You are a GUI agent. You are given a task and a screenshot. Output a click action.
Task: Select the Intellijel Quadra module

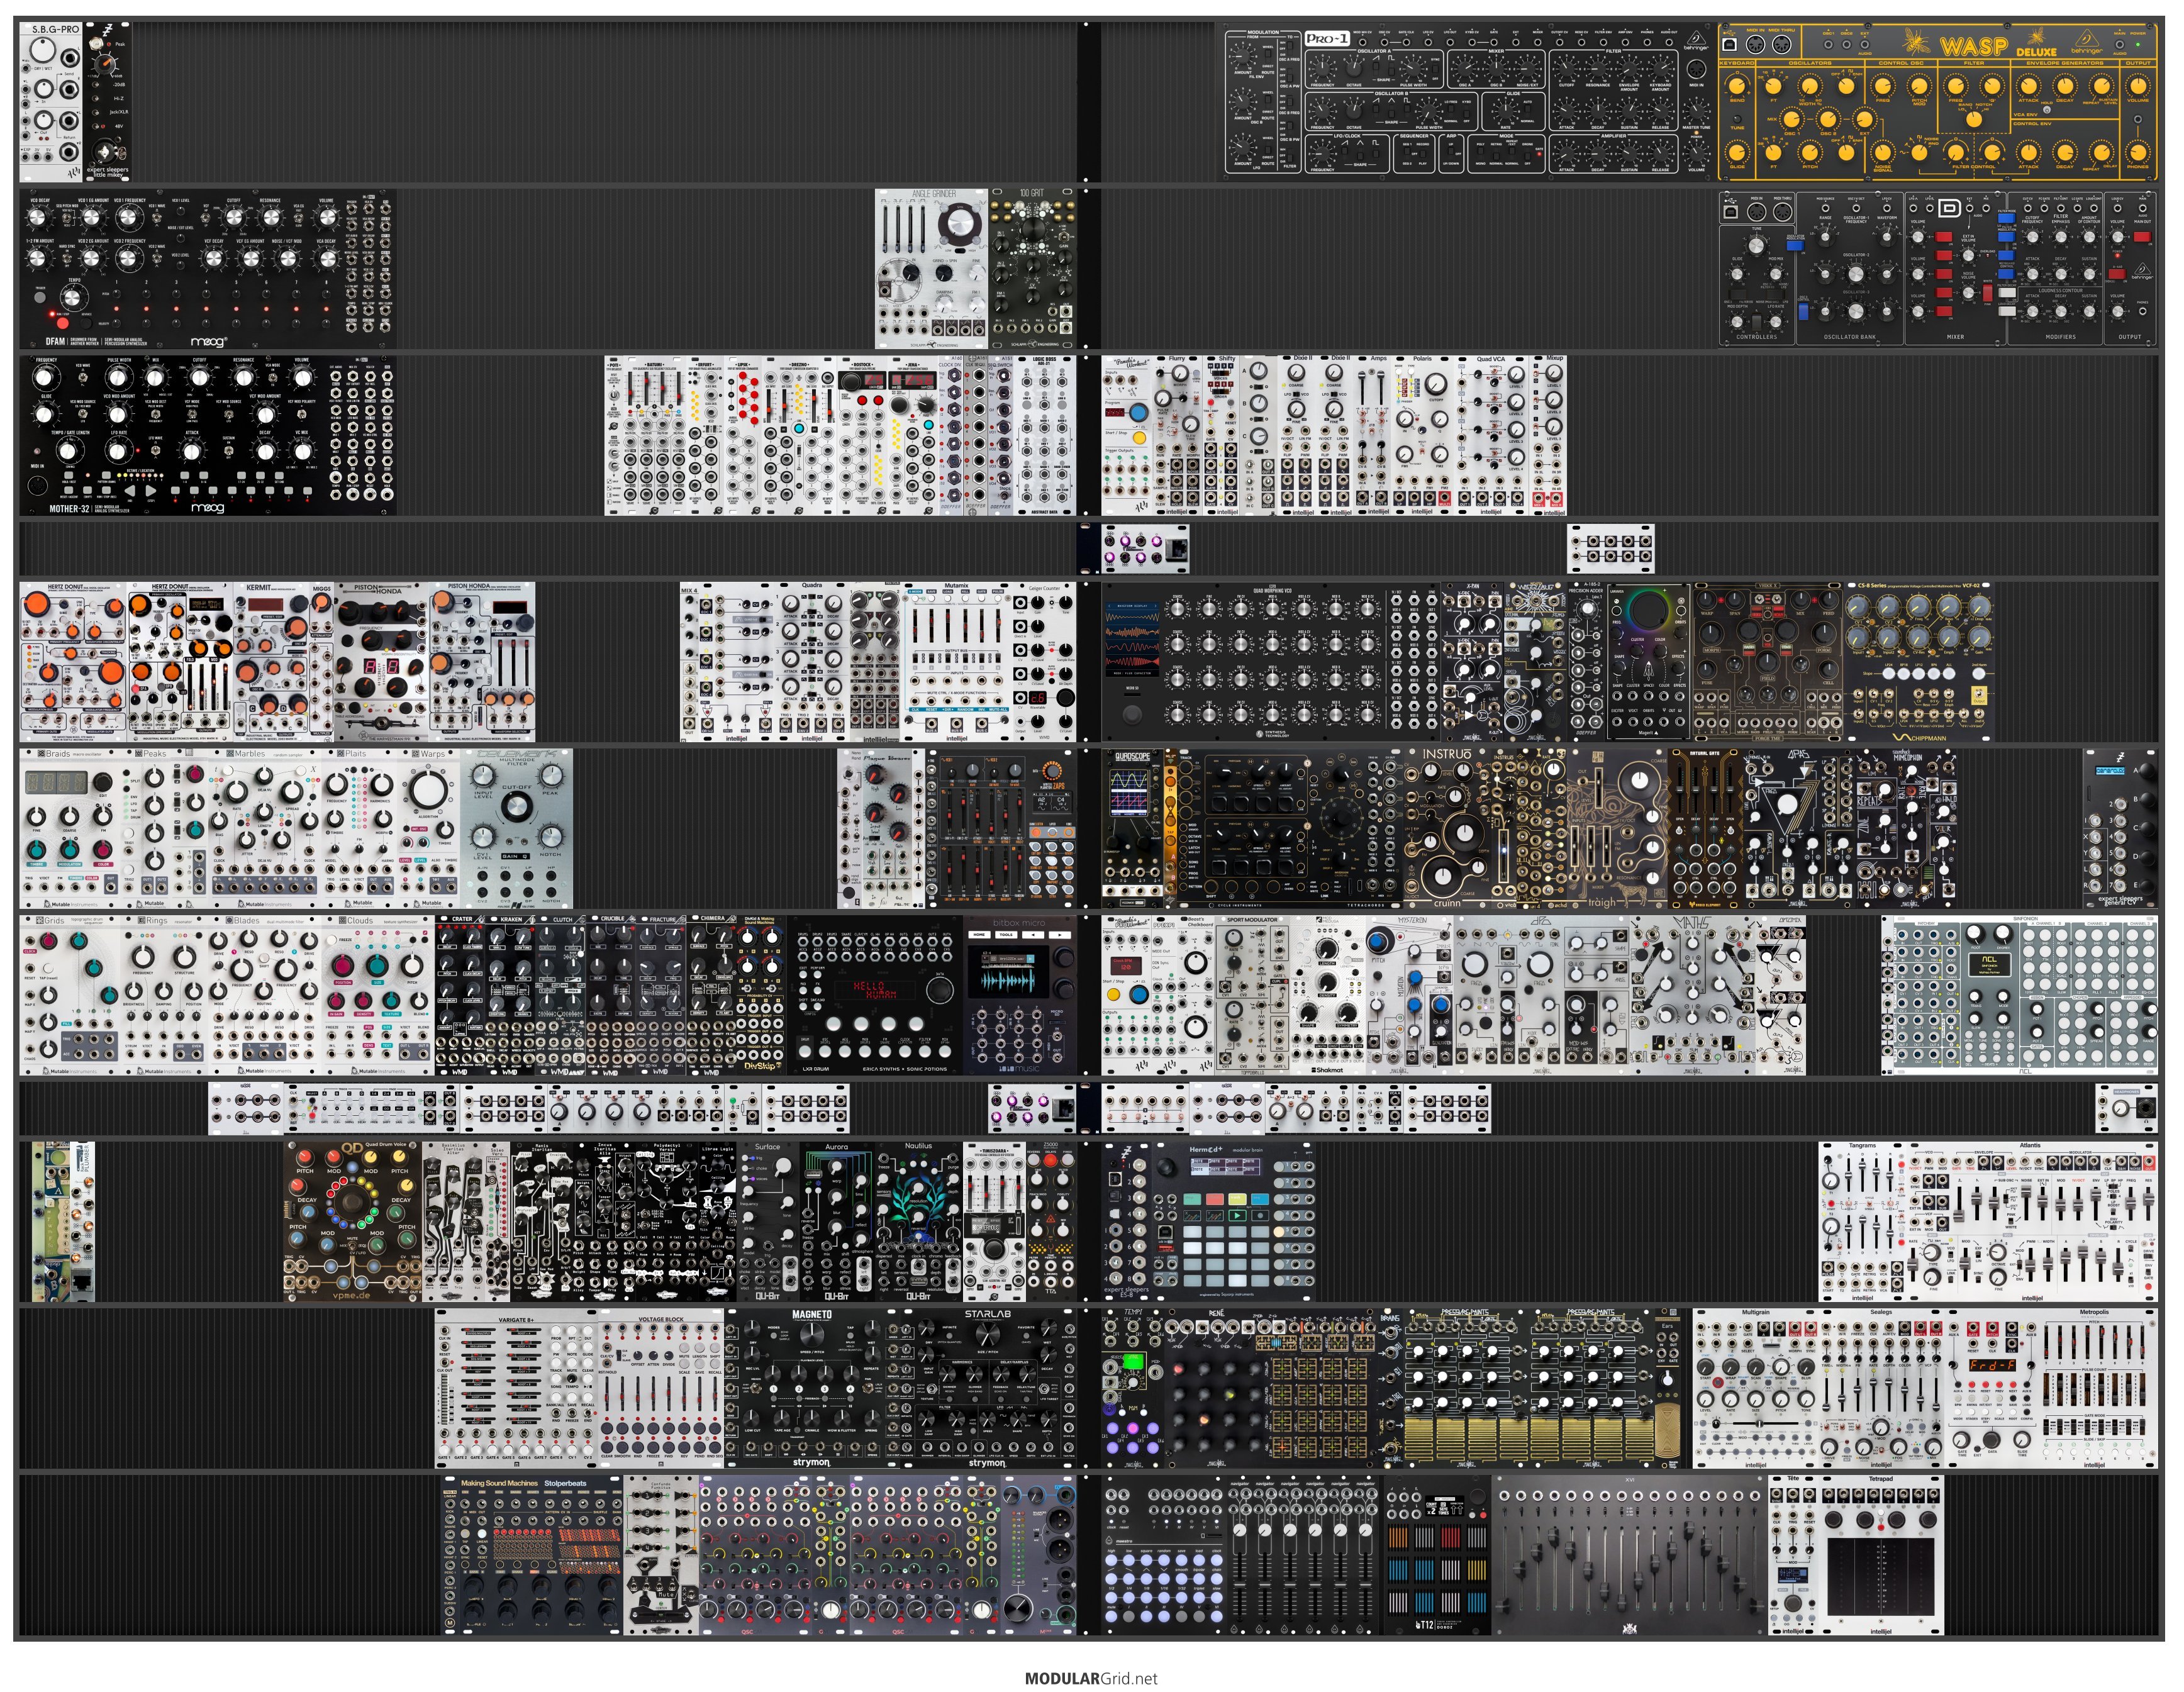[x=812, y=662]
